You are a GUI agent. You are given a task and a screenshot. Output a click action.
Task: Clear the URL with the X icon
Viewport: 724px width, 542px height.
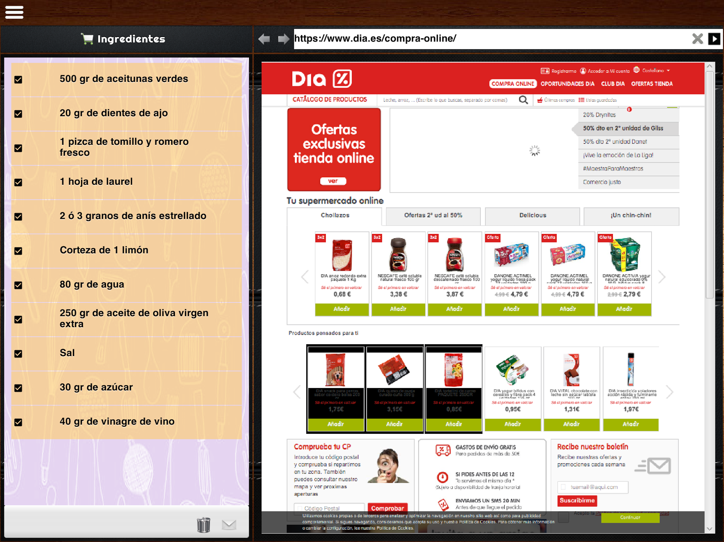[x=697, y=39]
